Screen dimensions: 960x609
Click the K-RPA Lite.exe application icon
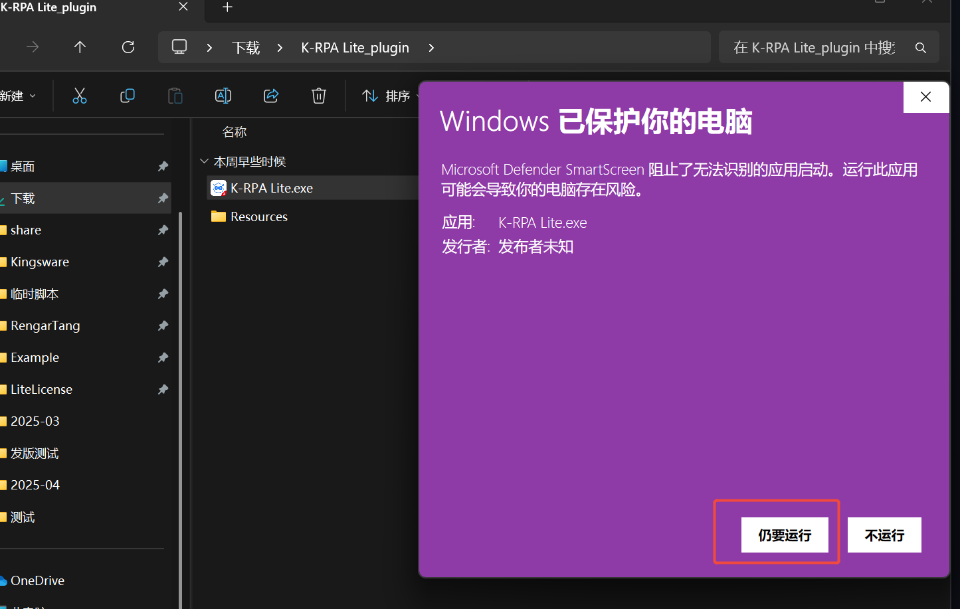pos(219,188)
